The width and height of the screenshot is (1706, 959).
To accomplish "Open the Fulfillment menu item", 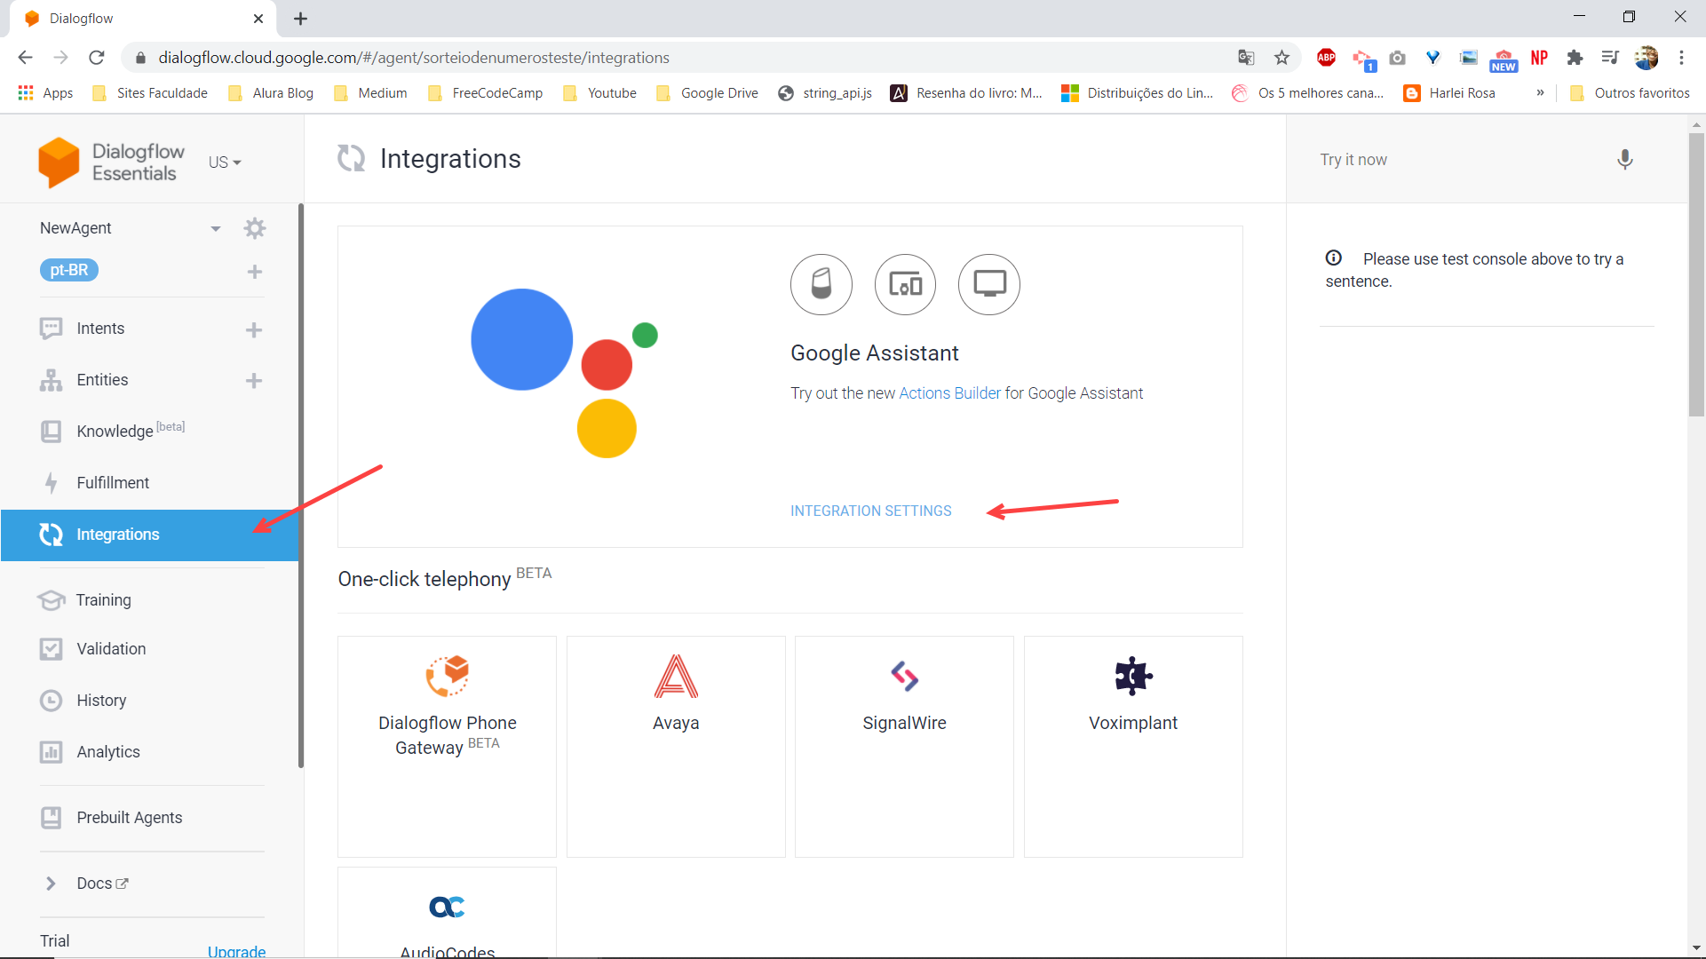I will [149, 483].
